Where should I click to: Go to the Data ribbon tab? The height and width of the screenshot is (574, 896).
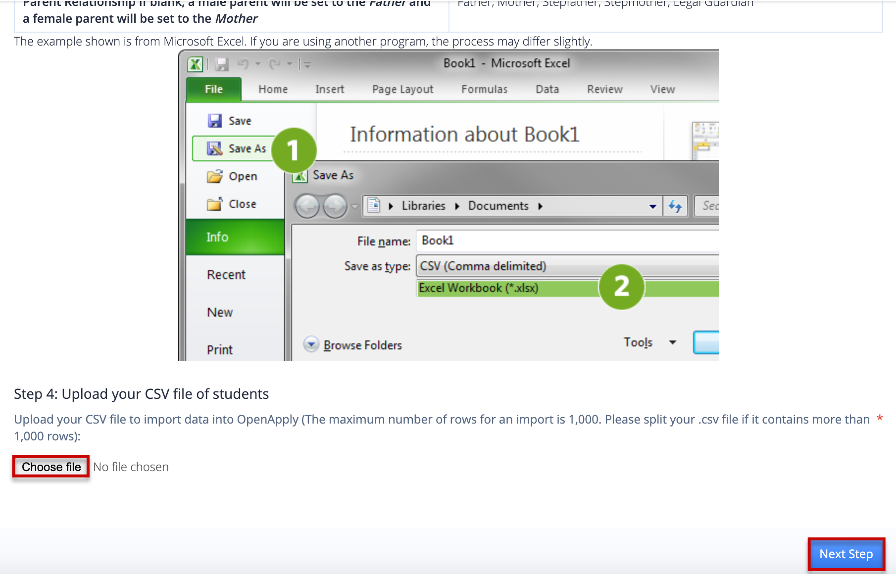pos(548,89)
